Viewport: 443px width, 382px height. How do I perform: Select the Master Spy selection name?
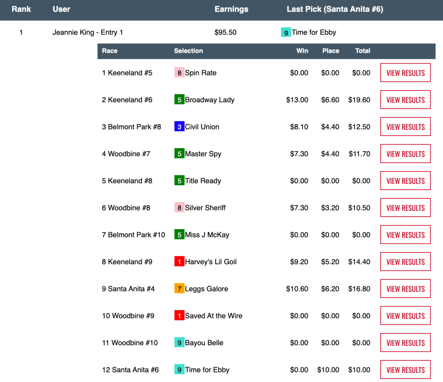coord(203,154)
